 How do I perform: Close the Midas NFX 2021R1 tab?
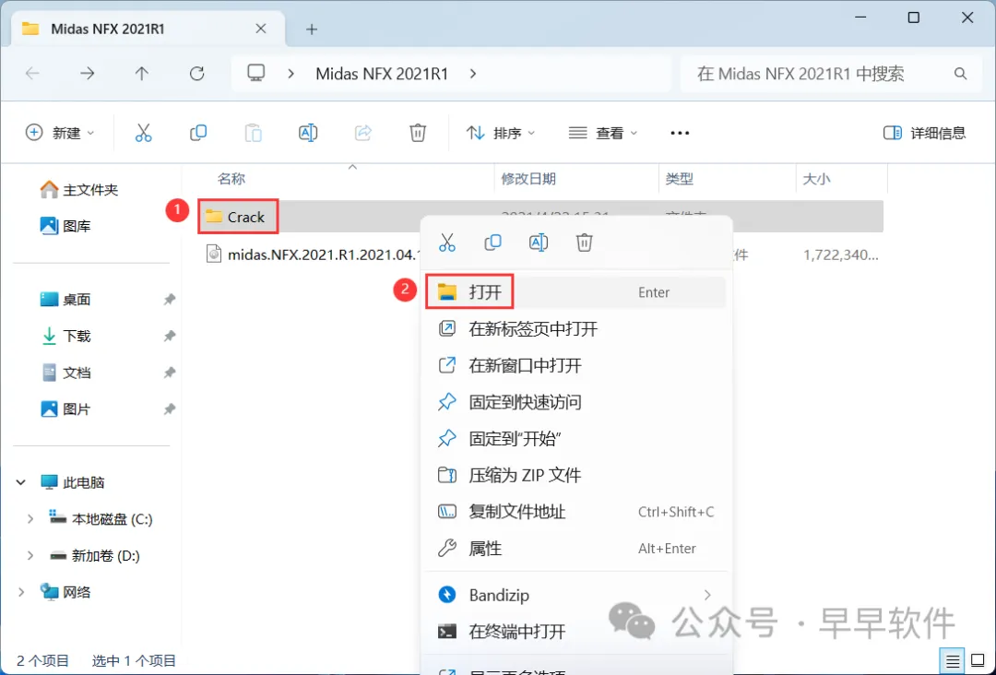(260, 29)
